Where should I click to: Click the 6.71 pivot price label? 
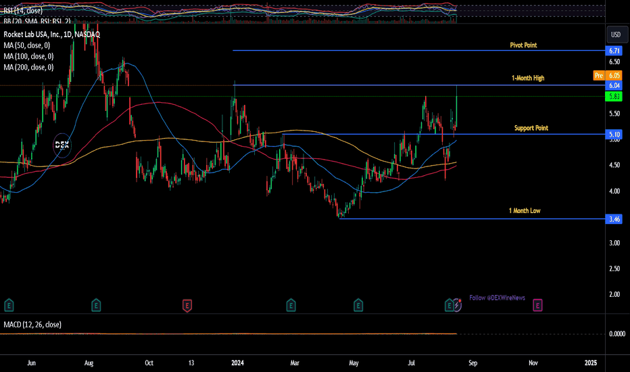coord(614,51)
